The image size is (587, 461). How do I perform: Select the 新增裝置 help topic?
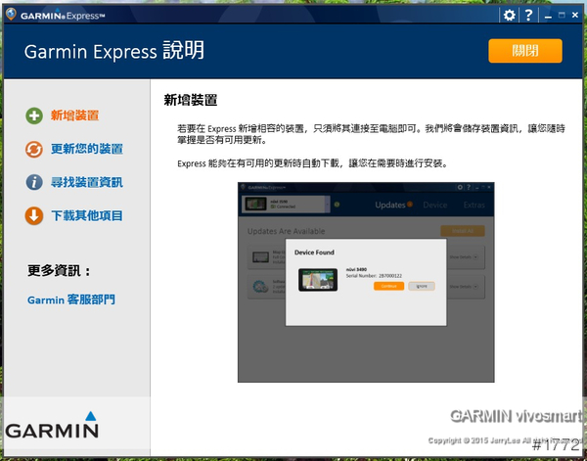click(75, 115)
